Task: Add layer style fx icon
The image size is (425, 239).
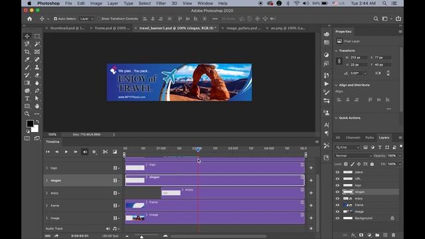Action: point(353,235)
